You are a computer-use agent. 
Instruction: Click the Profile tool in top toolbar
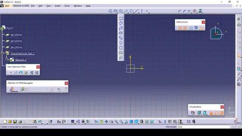(110, 11)
